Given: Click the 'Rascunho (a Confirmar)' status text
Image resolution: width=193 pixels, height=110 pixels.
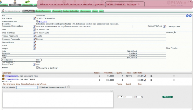Looking at the screenshot, I should click(49, 68).
